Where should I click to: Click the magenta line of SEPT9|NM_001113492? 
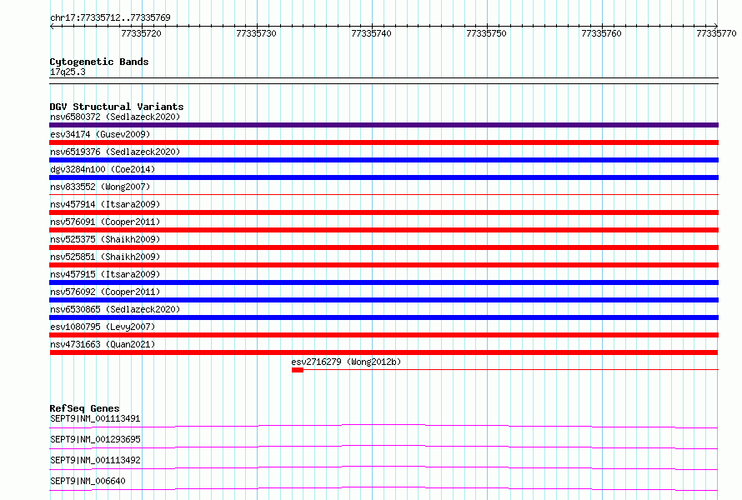pos(384,467)
